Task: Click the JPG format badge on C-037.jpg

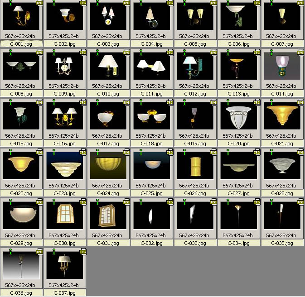Action: pyautogui.click(x=83, y=252)
